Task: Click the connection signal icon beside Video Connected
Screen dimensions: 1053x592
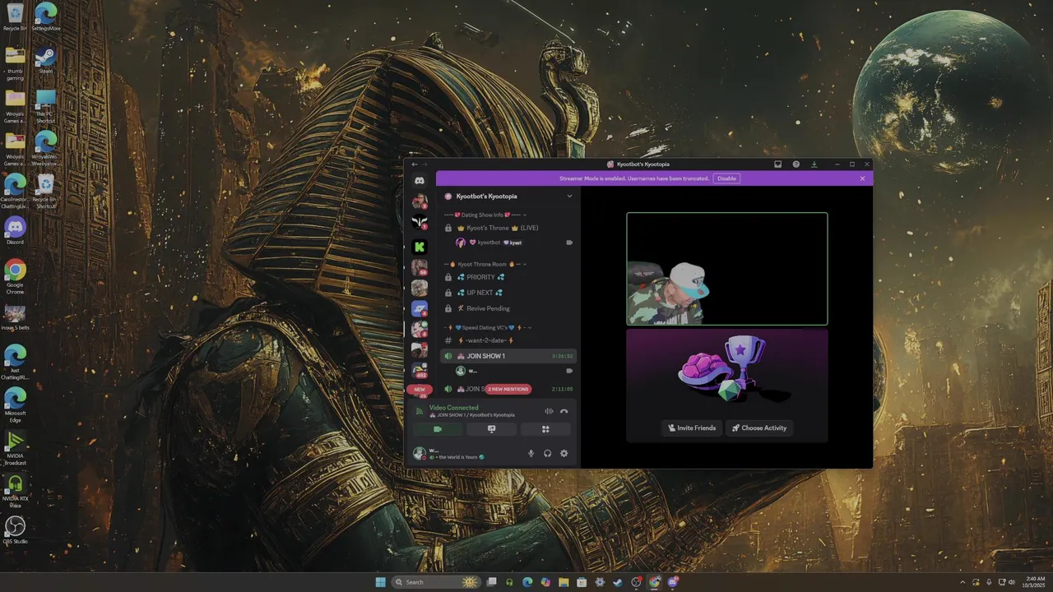Action: coord(419,410)
